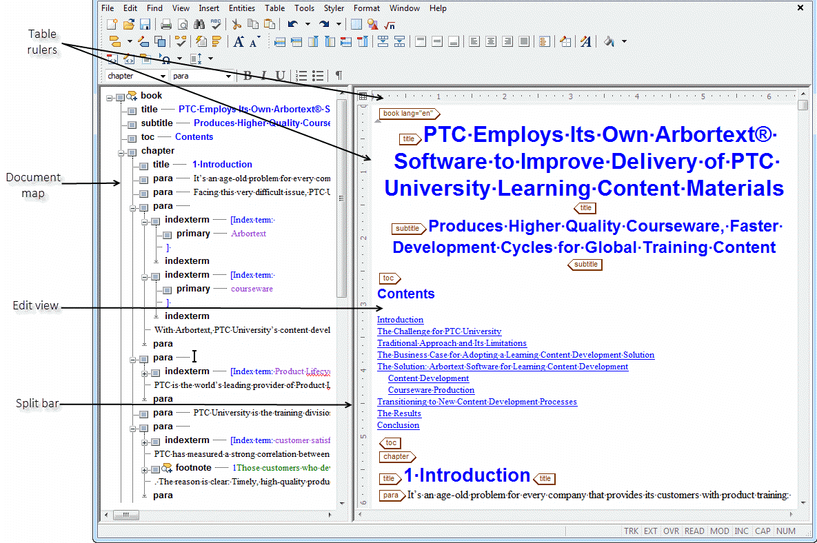Click the paint bucket shading icon
The image size is (817, 543).
click(x=609, y=41)
